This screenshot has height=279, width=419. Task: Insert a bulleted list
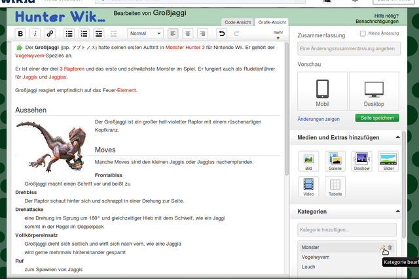pos(69,33)
